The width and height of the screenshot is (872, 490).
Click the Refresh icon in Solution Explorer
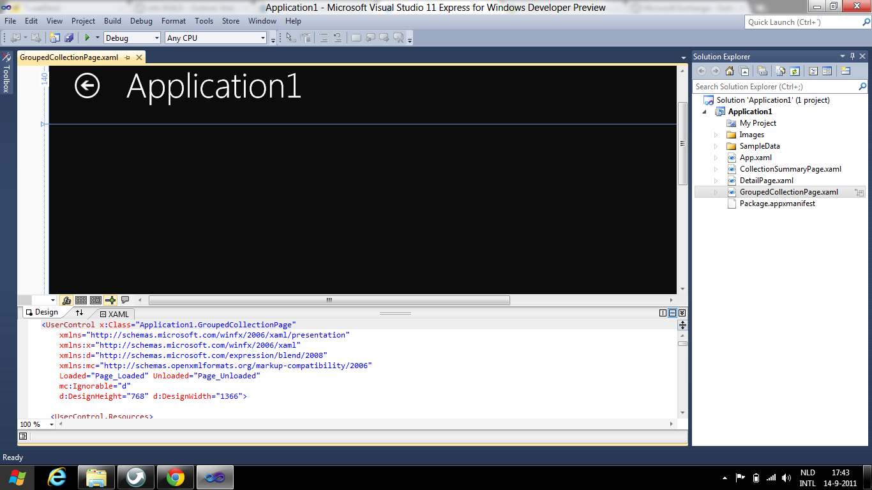(x=795, y=71)
